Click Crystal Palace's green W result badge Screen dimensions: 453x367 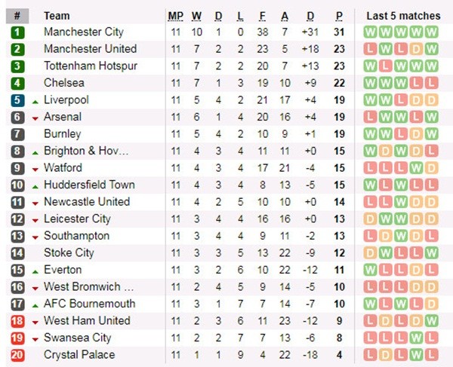[416, 355]
